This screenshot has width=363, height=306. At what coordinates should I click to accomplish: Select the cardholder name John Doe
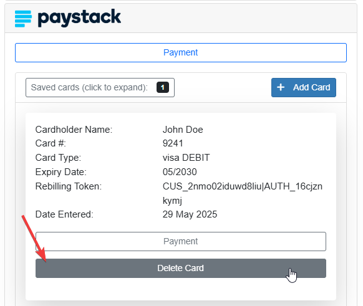point(183,130)
